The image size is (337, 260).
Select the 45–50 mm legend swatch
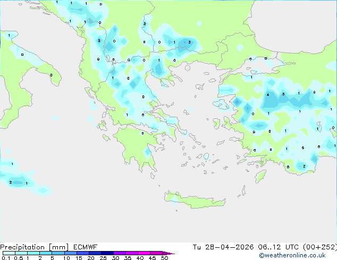pyautogui.click(x=156, y=253)
